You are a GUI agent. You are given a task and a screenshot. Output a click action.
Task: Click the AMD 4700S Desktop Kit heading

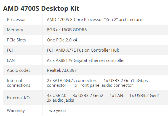tap(41, 9)
